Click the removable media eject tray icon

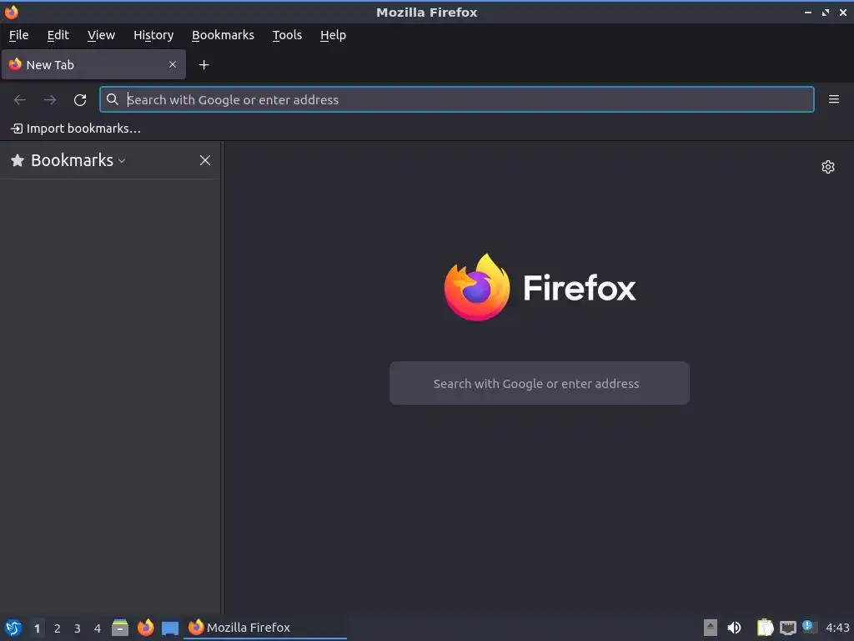pos(711,628)
